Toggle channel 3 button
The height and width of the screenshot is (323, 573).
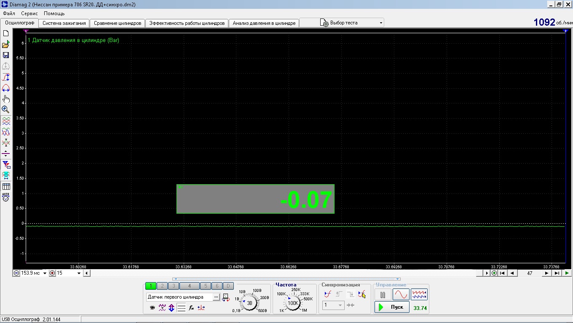coord(173,286)
